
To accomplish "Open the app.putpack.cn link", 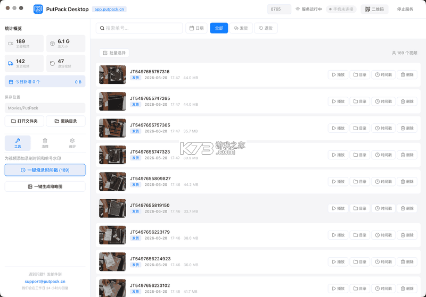I will [109, 9].
